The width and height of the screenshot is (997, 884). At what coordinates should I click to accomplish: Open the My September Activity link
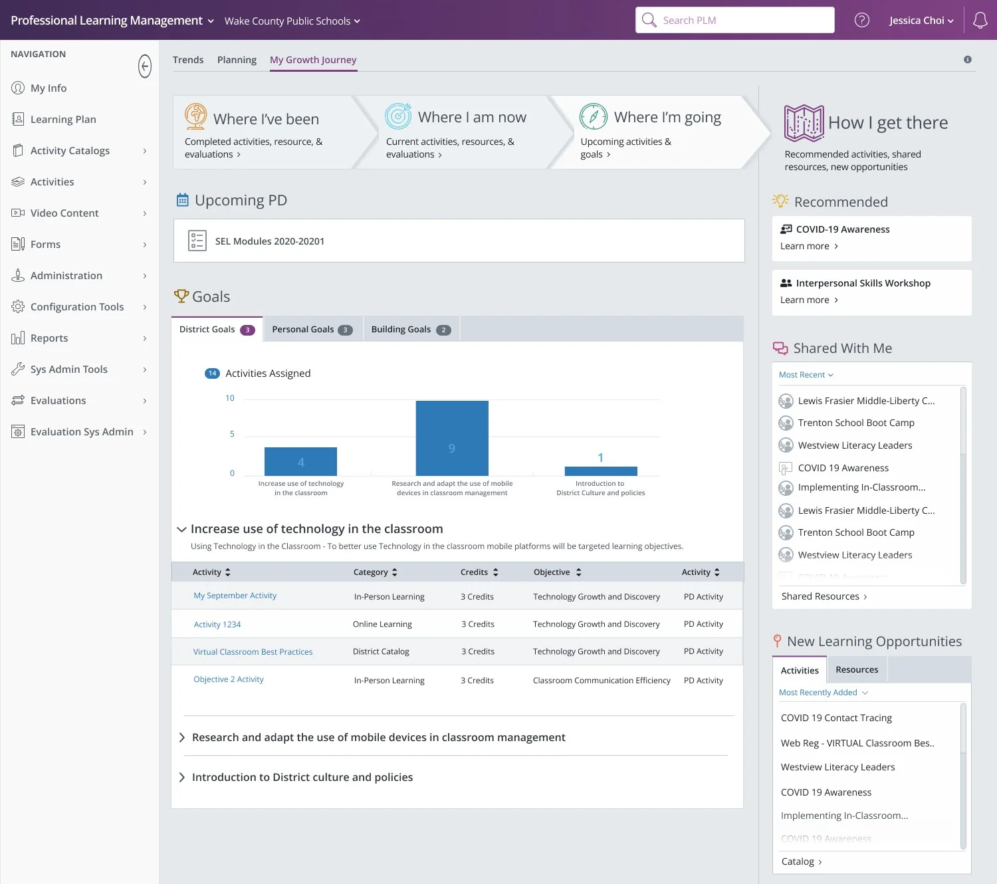tap(235, 596)
